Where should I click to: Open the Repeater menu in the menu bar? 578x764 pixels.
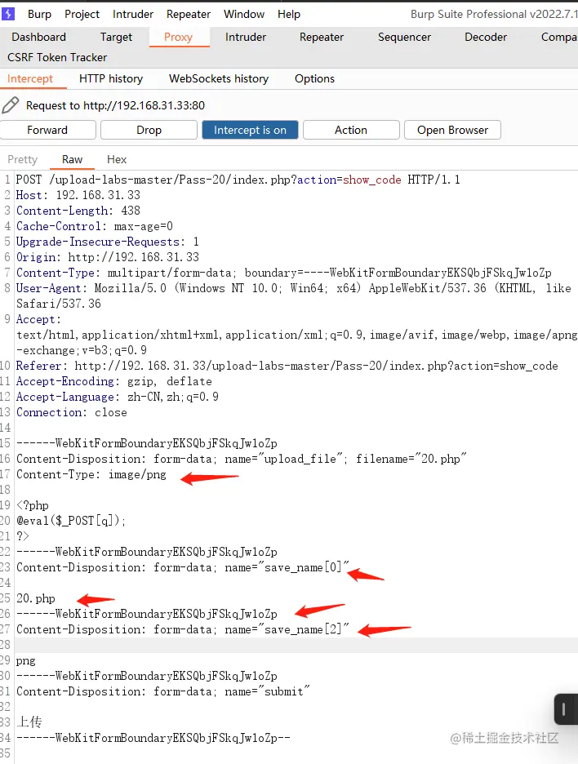pyautogui.click(x=188, y=14)
